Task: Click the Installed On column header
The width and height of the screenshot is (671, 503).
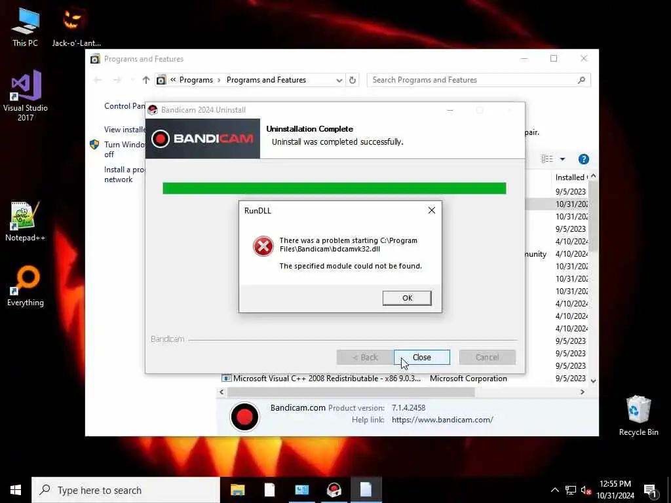Action: [571, 177]
